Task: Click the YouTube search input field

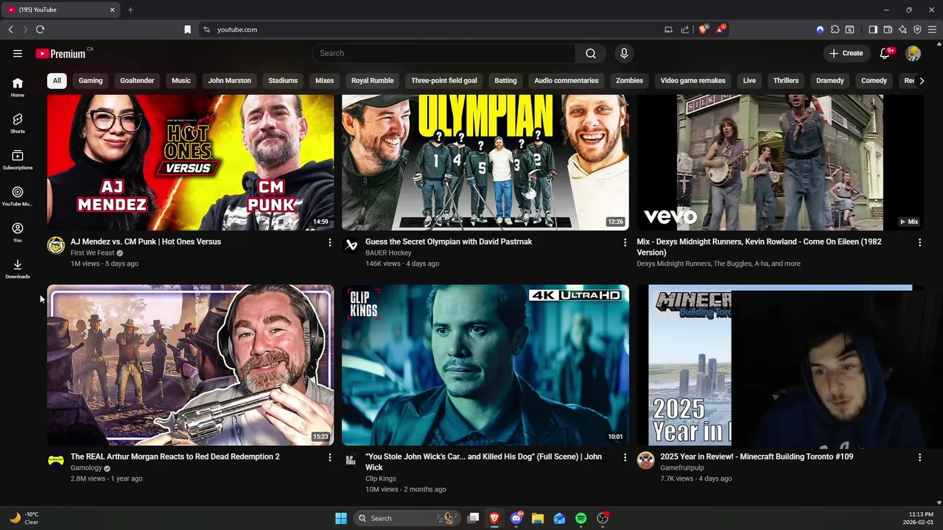Action: [x=444, y=53]
